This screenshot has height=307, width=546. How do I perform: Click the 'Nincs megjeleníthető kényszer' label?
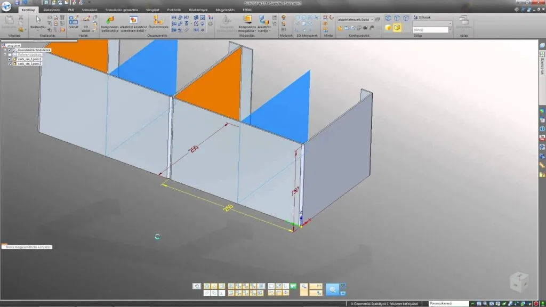[28, 247]
